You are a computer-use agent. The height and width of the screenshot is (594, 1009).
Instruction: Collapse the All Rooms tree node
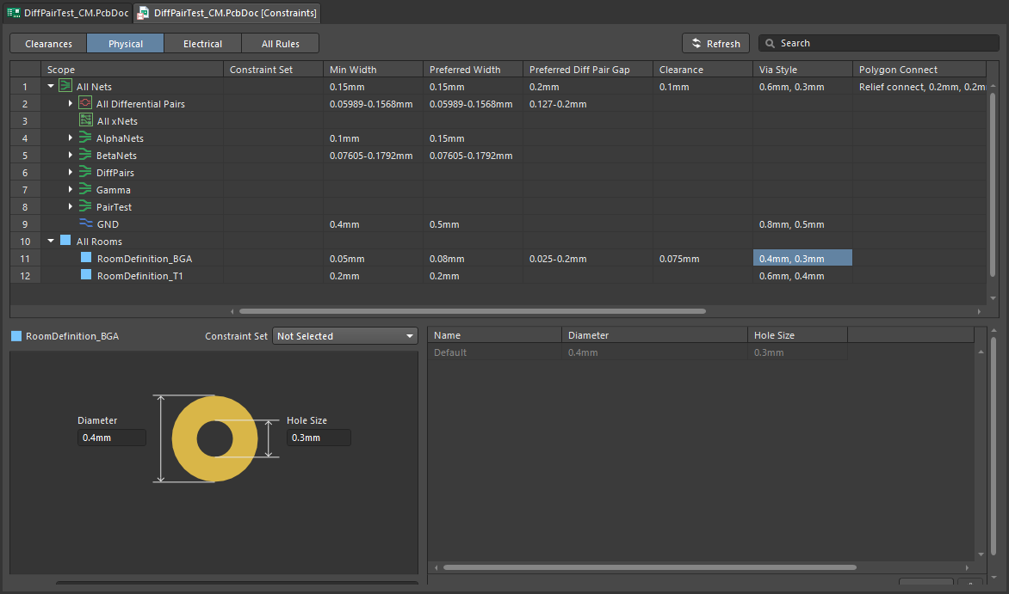click(x=51, y=241)
